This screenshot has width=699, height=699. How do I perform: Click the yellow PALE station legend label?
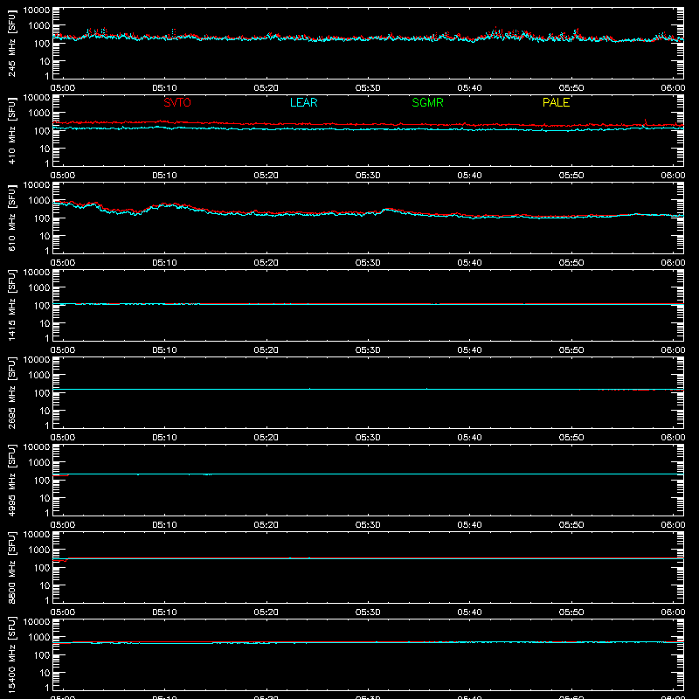click(556, 102)
